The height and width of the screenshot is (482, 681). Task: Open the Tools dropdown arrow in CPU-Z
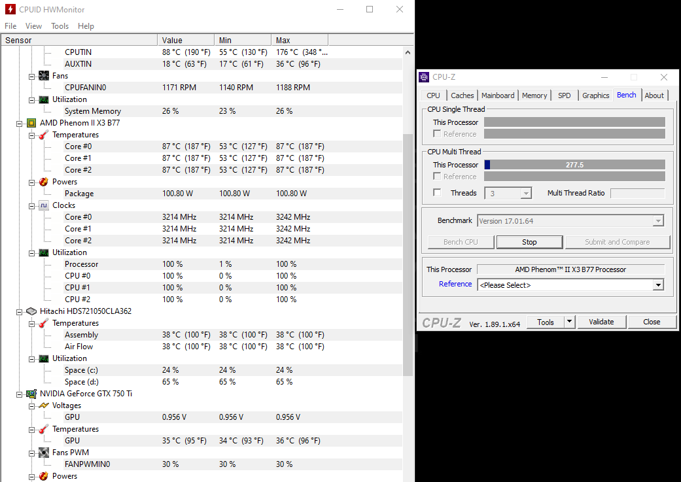coord(569,322)
